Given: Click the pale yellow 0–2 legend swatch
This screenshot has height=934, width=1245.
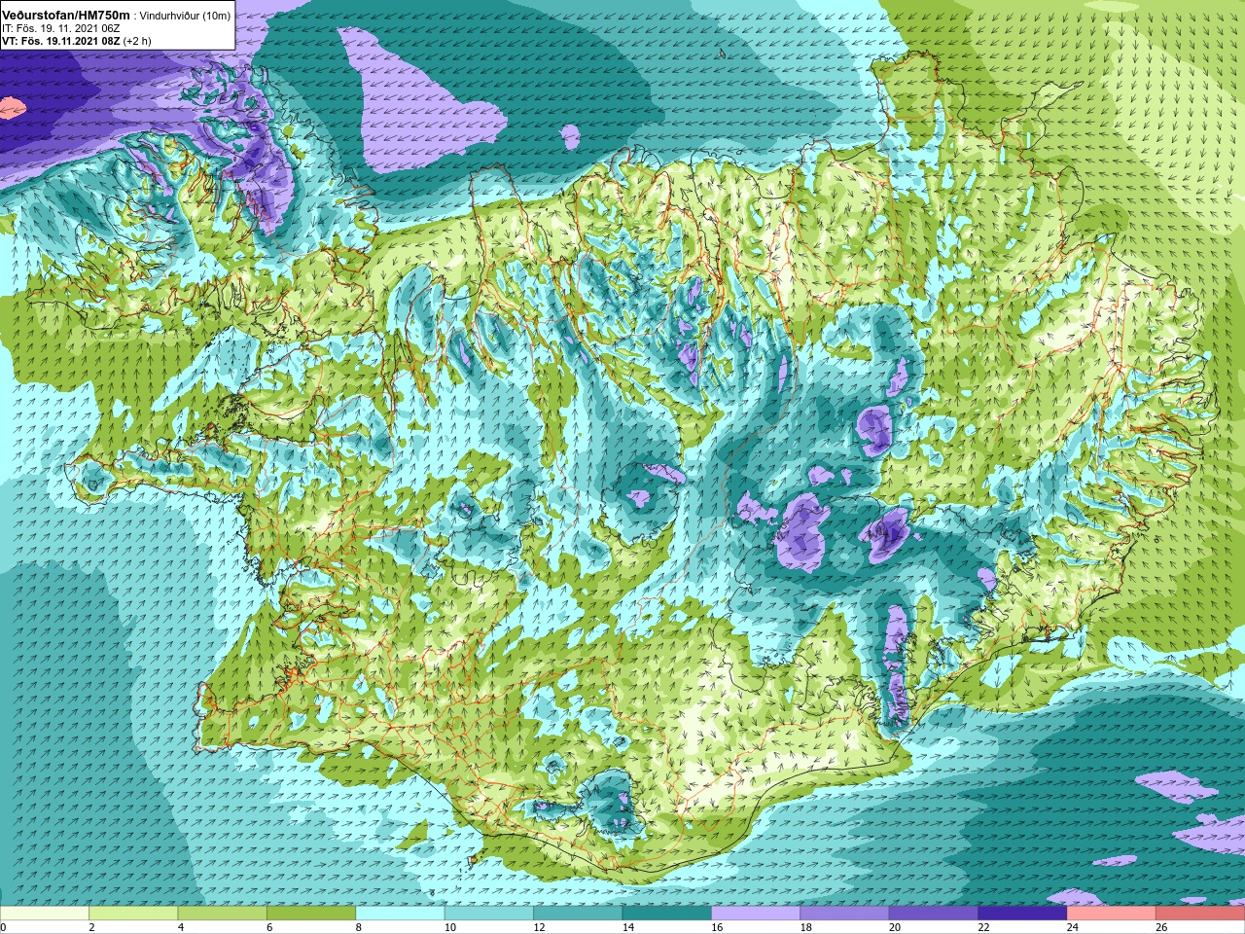Looking at the screenshot, I should pos(45,913).
